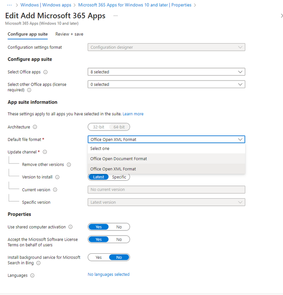Screen dimensions: 283x295
Task: Choose Yes to accept License Terms
Action: [x=98, y=240]
